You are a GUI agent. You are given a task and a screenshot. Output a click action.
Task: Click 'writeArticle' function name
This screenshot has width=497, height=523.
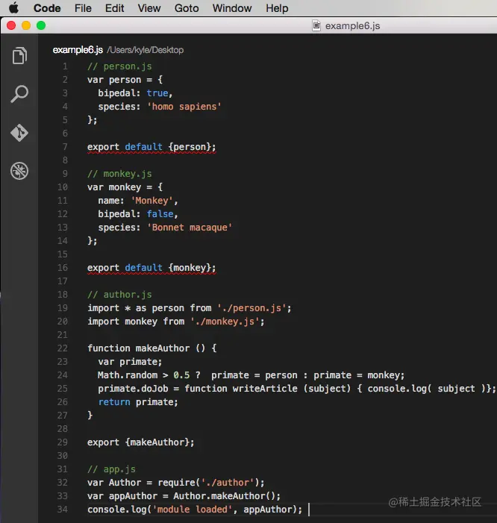pos(265,389)
